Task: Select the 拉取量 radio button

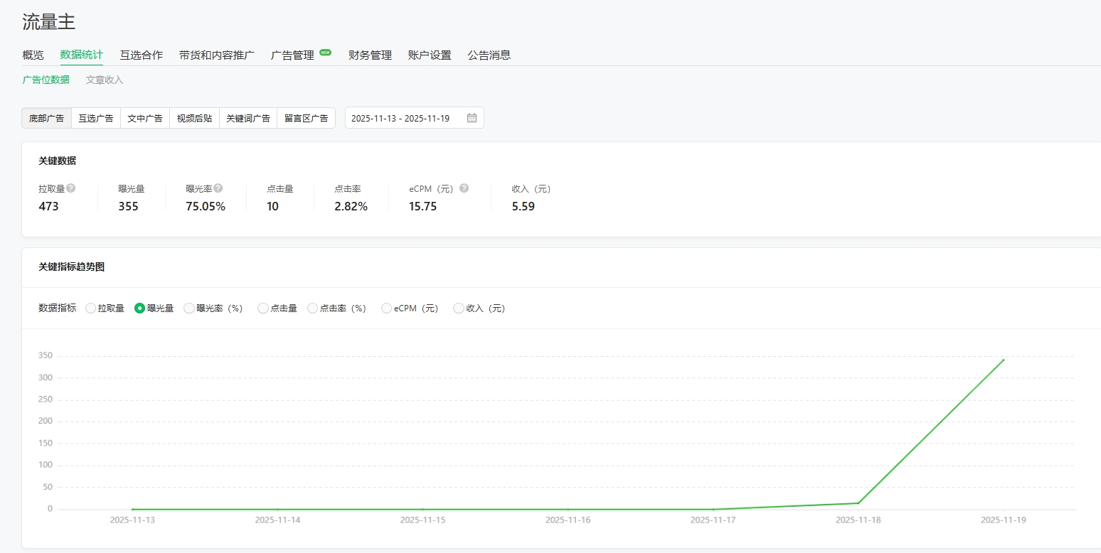Action: [x=90, y=308]
